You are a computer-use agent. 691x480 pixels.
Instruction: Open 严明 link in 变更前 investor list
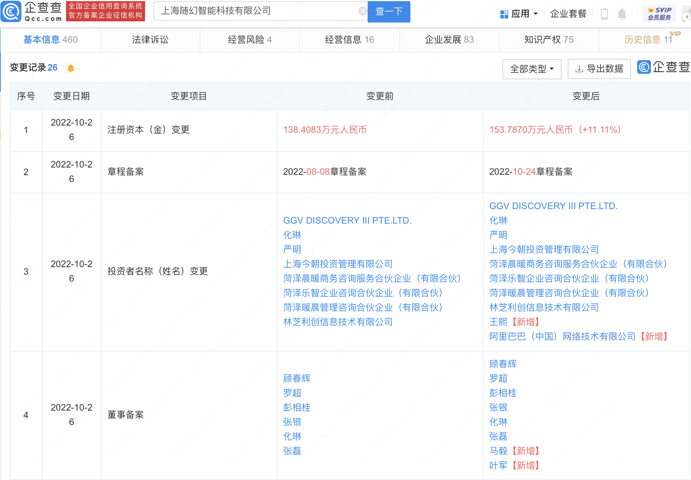(x=292, y=250)
